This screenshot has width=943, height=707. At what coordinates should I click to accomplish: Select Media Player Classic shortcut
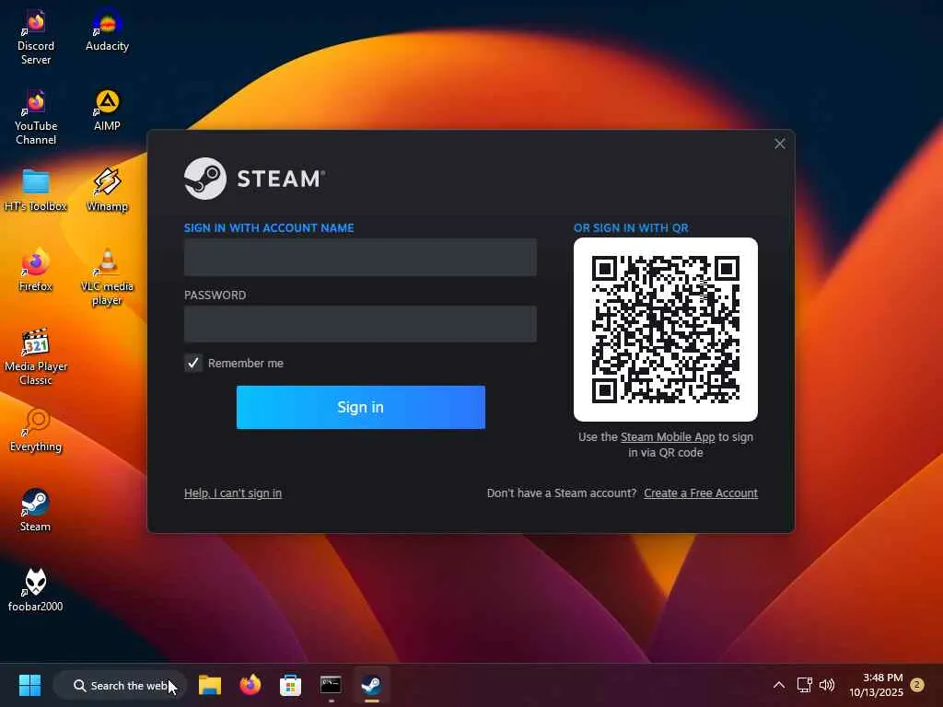(36, 357)
